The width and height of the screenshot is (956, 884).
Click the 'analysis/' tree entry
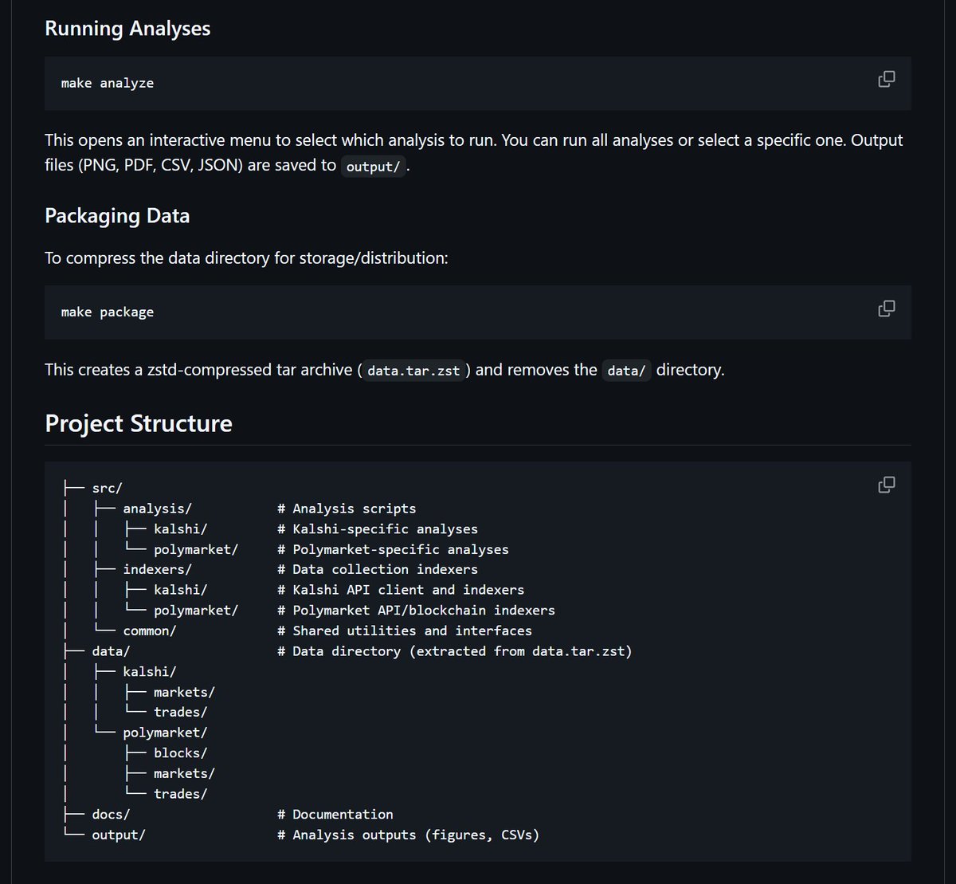[x=157, y=509]
